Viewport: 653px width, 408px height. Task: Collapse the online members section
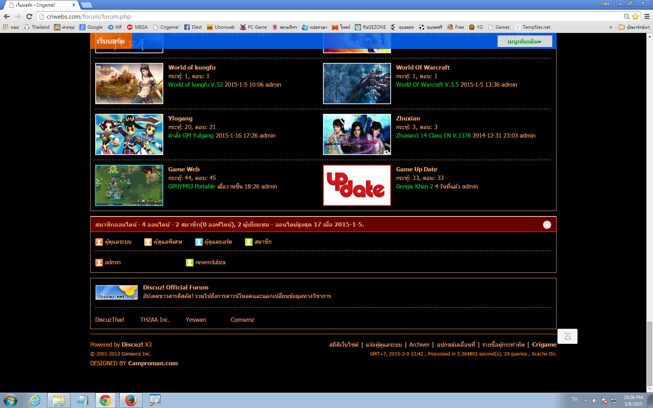547,225
